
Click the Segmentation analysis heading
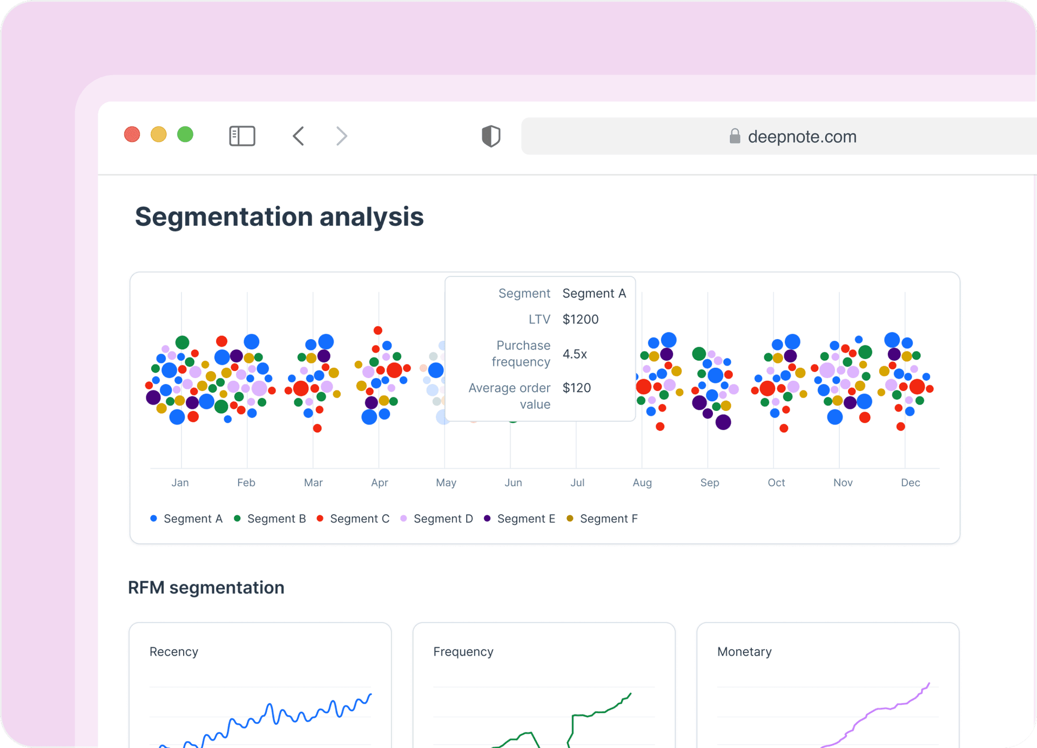(x=279, y=217)
